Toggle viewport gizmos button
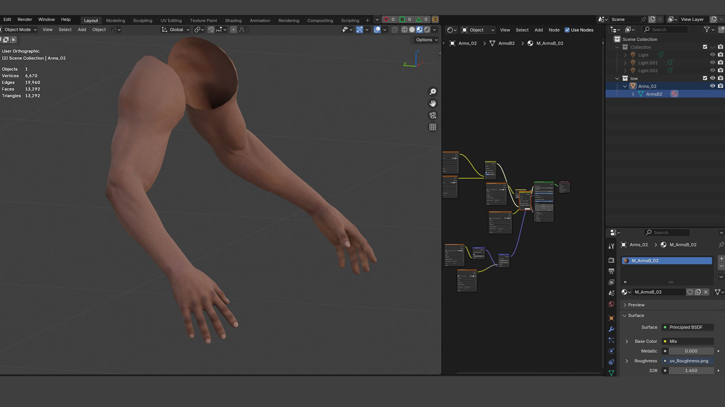 [359, 29]
